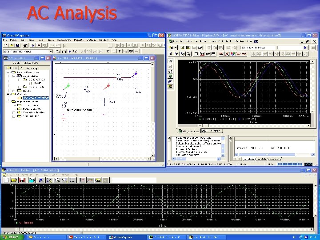Toggle Performance Analysis in PSpice toolbar
Image resolution: width=320 pixels, height=240 pixels.
[x=208, y=54]
